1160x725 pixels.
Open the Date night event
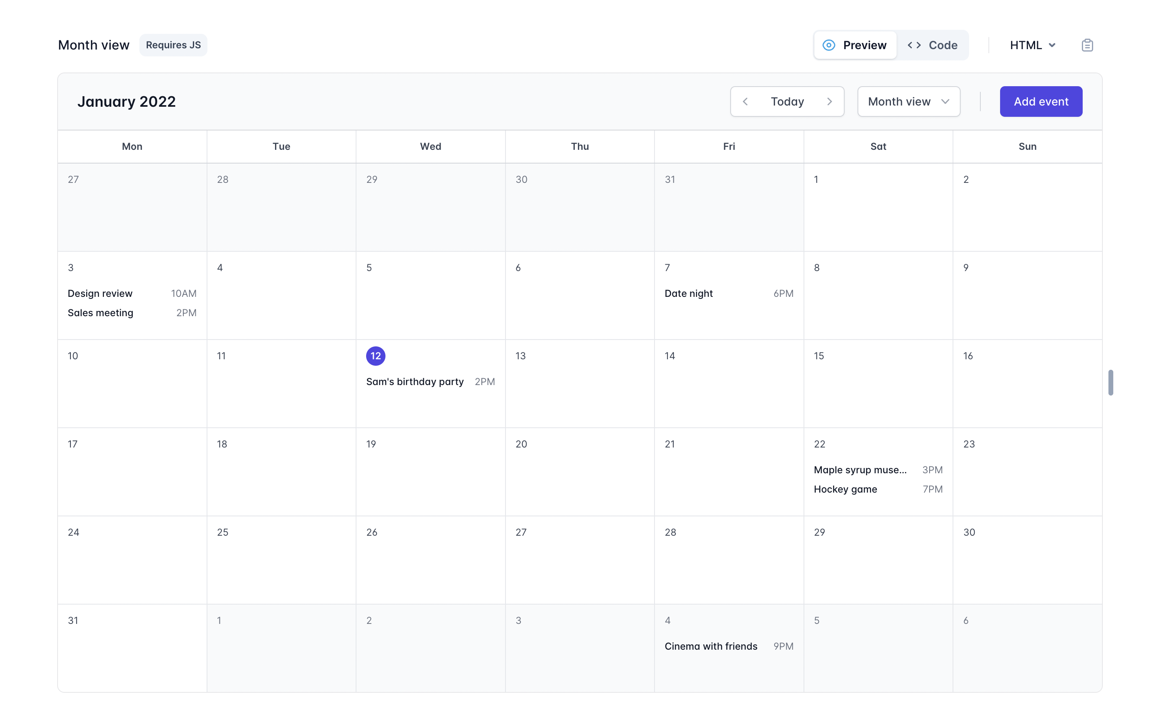[689, 293]
